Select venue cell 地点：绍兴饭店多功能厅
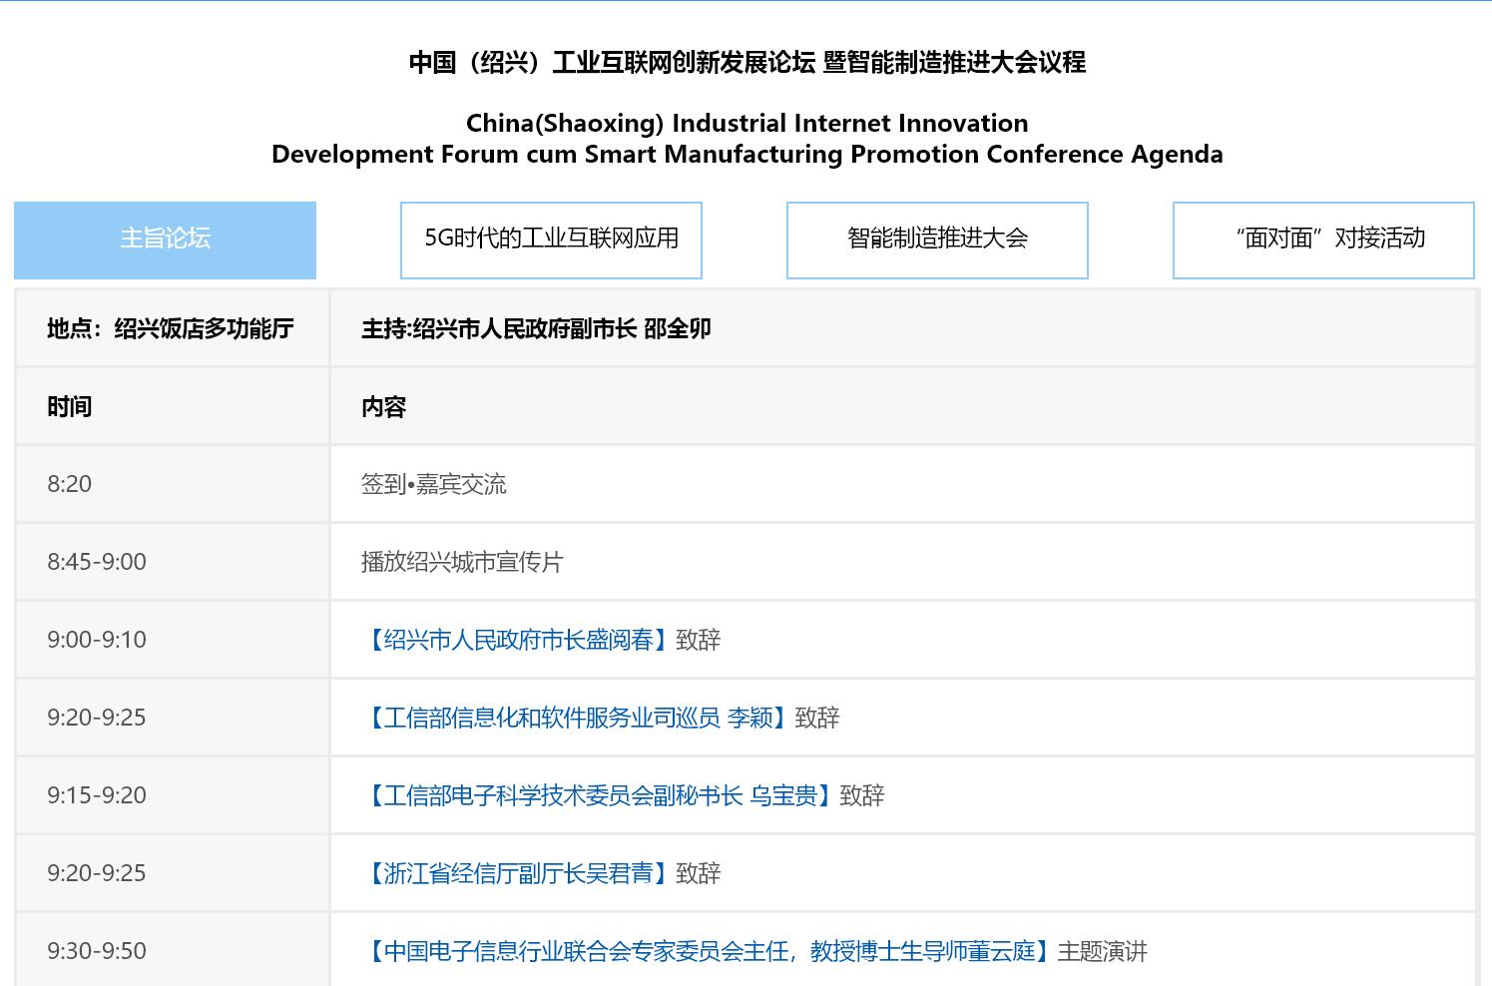 (x=173, y=328)
